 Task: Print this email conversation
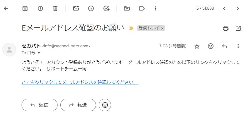click(x=226, y=28)
